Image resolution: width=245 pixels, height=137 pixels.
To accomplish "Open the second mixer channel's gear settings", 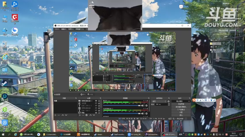I will coord(146,114).
